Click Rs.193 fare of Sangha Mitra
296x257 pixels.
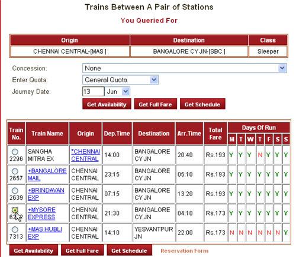pos(215,155)
